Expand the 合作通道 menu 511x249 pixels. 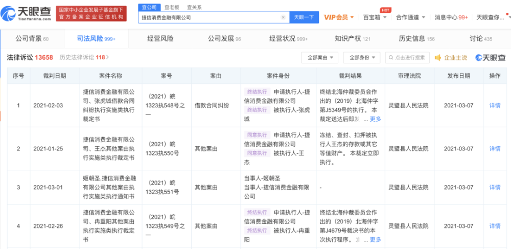tap(411, 17)
